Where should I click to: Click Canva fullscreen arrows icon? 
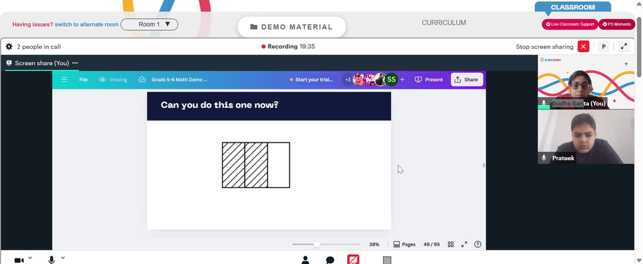coord(464,244)
